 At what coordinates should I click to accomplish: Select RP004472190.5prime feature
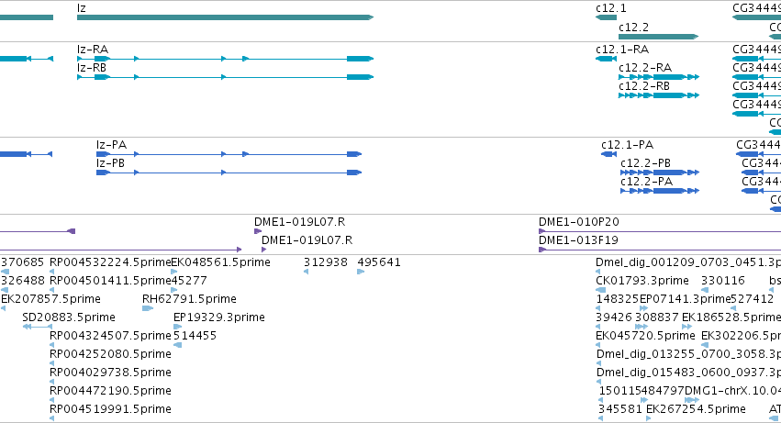coord(51,400)
